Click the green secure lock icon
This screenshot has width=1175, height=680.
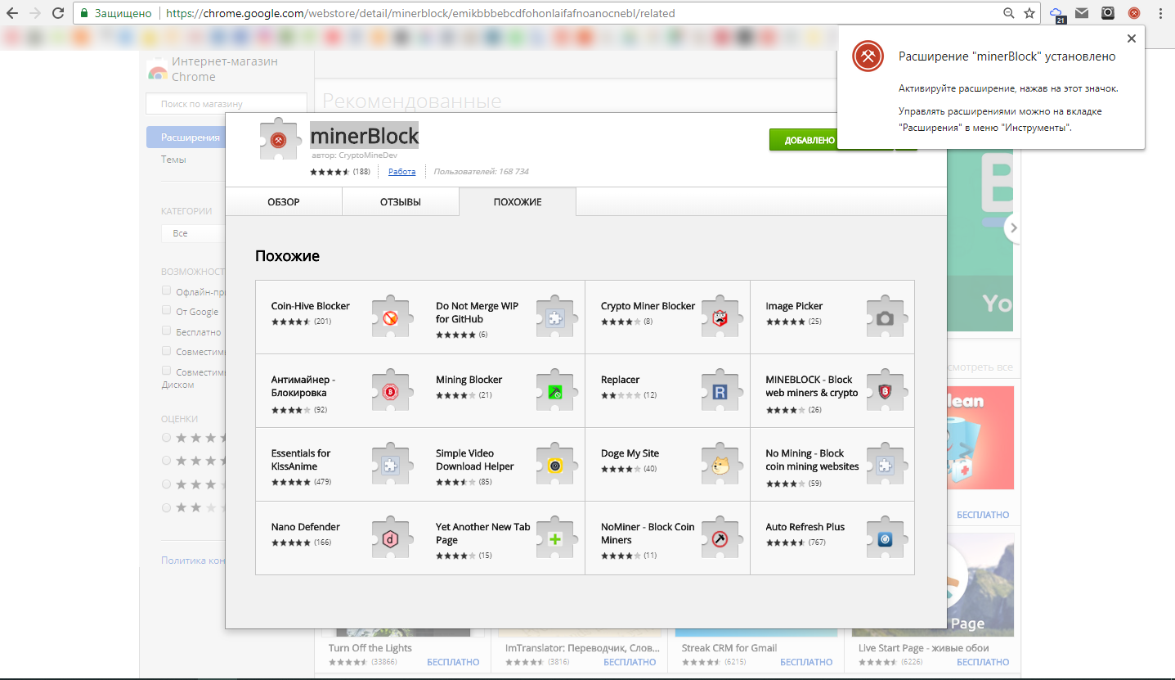click(x=83, y=13)
